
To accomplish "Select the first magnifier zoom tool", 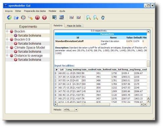I will (x=89, y=18).
